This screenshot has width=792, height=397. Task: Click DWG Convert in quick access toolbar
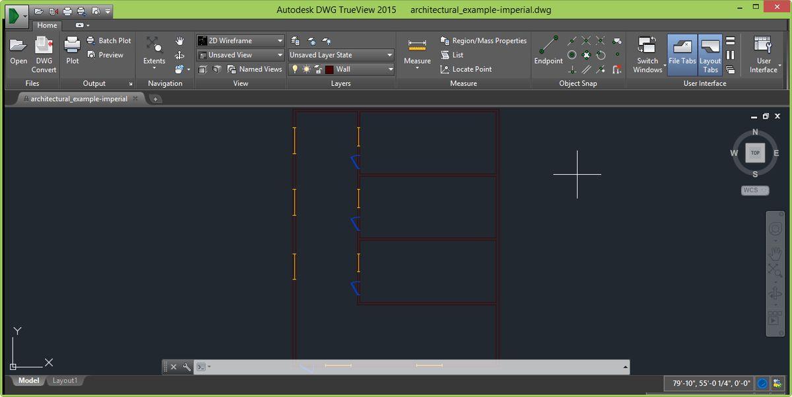[x=53, y=11]
